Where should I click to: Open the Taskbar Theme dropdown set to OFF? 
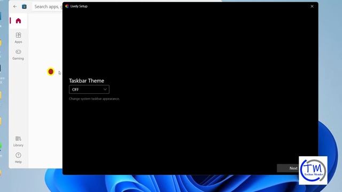[x=89, y=90]
